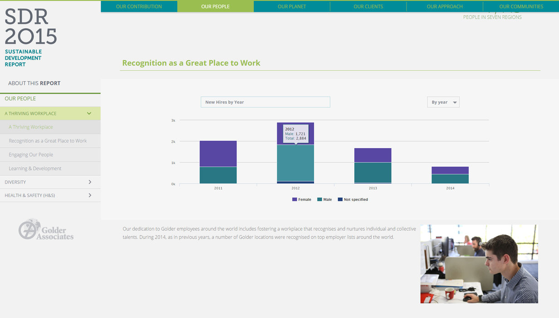Expand the Diversity section chevron
Screen dimensions: 559x318
90,182
